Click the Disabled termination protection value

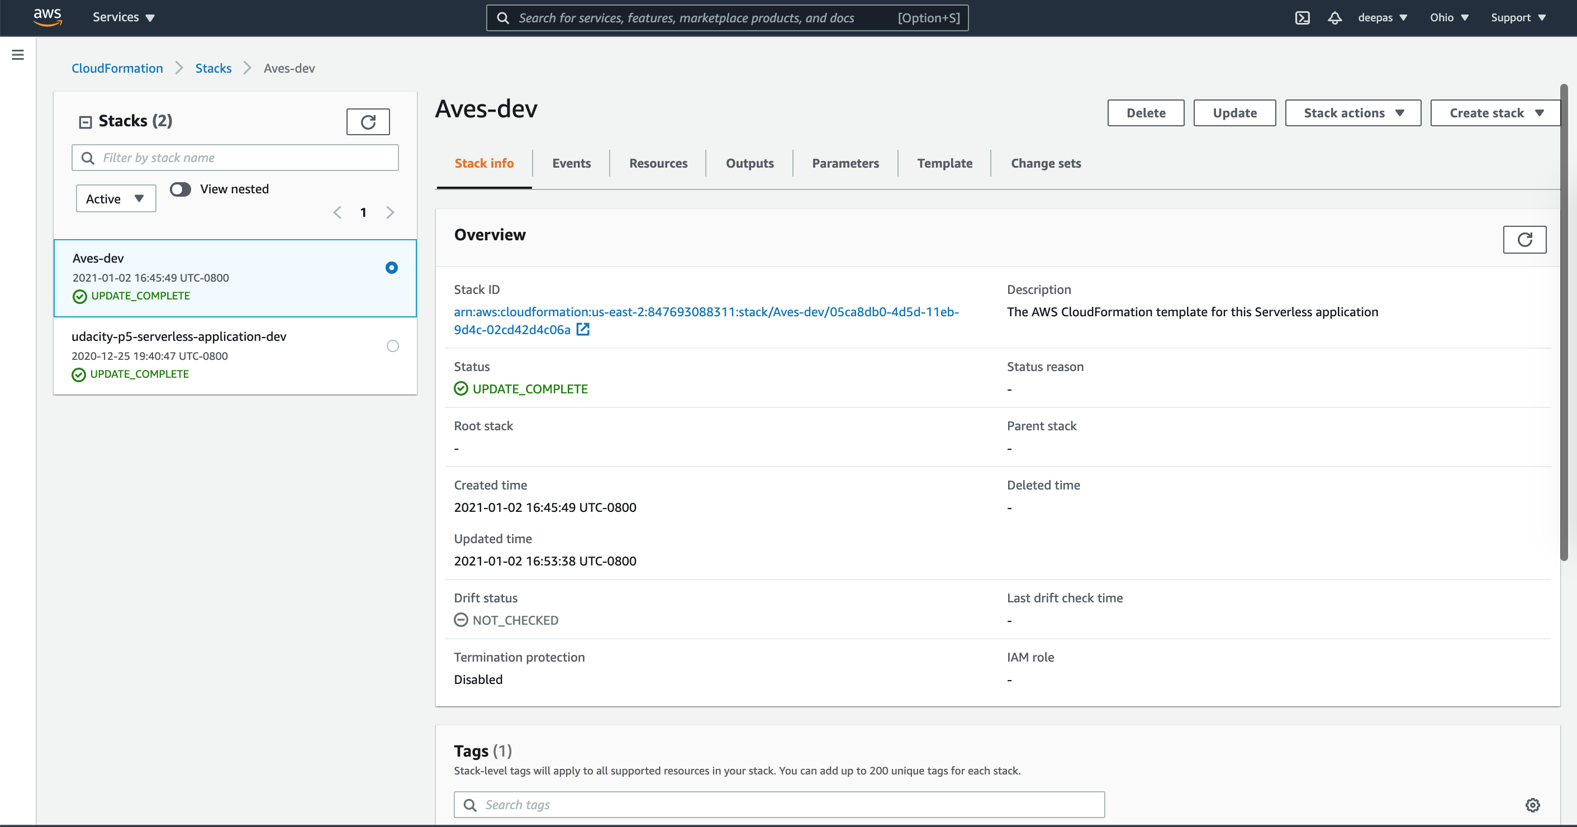478,679
